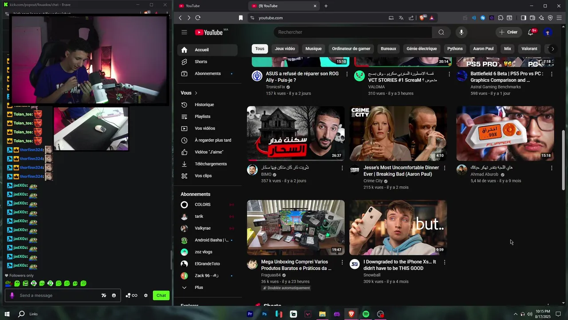Viewport: 568px width, 320px height.
Task: Select the Musique category chip
Action: tap(313, 49)
